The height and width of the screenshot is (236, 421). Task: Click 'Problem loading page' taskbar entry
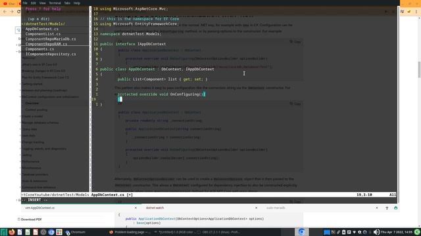click(130, 232)
